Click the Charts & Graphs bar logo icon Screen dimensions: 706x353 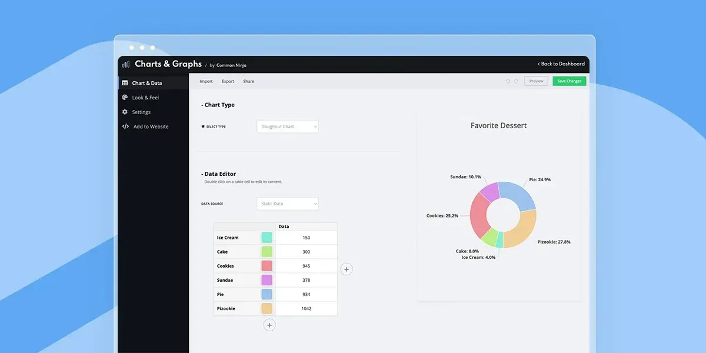126,64
